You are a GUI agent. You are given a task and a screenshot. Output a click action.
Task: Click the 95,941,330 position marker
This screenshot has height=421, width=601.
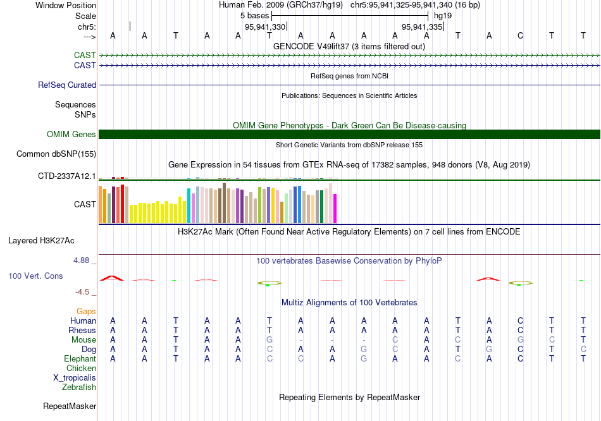[265, 27]
